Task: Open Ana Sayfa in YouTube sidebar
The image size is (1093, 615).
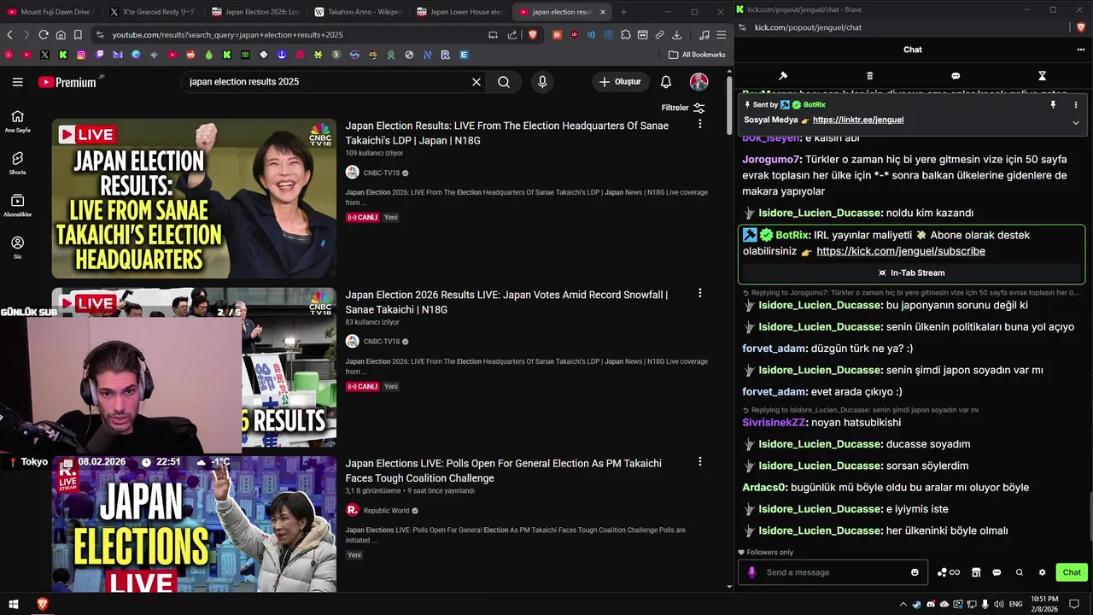Action: tap(17, 121)
